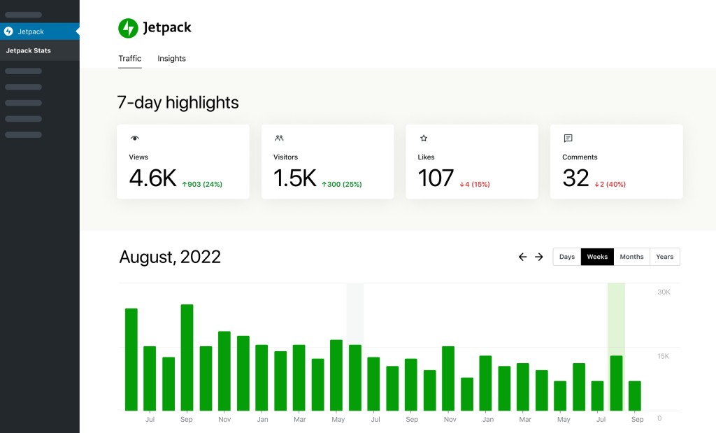Click the highlighted green bar in the chart
The image size is (716, 433).
tap(617, 383)
